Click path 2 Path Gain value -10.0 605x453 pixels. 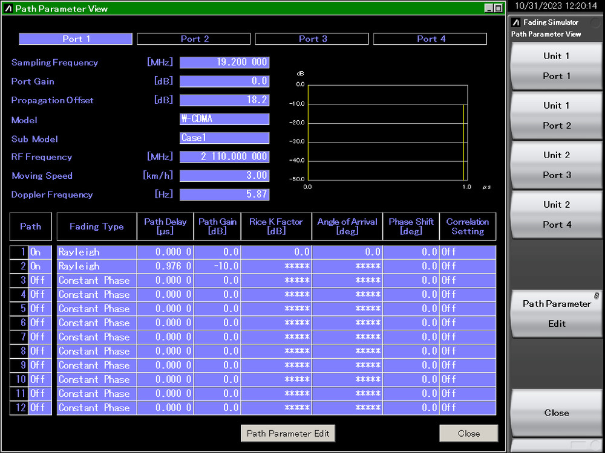point(217,266)
